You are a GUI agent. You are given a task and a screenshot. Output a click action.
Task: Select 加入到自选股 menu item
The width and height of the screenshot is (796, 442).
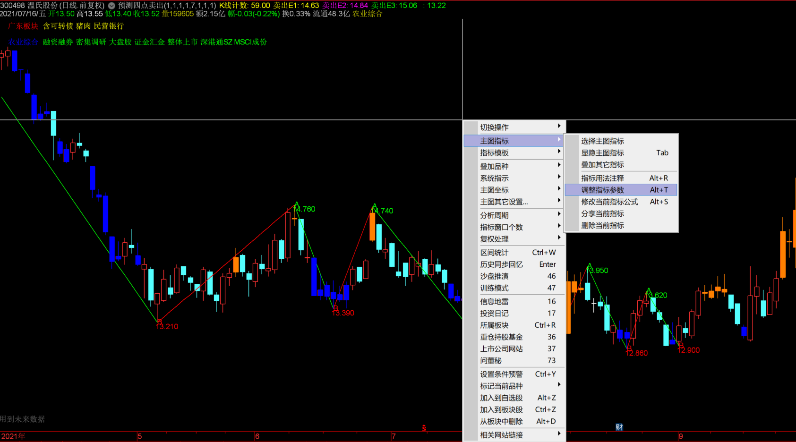tap(514, 398)
